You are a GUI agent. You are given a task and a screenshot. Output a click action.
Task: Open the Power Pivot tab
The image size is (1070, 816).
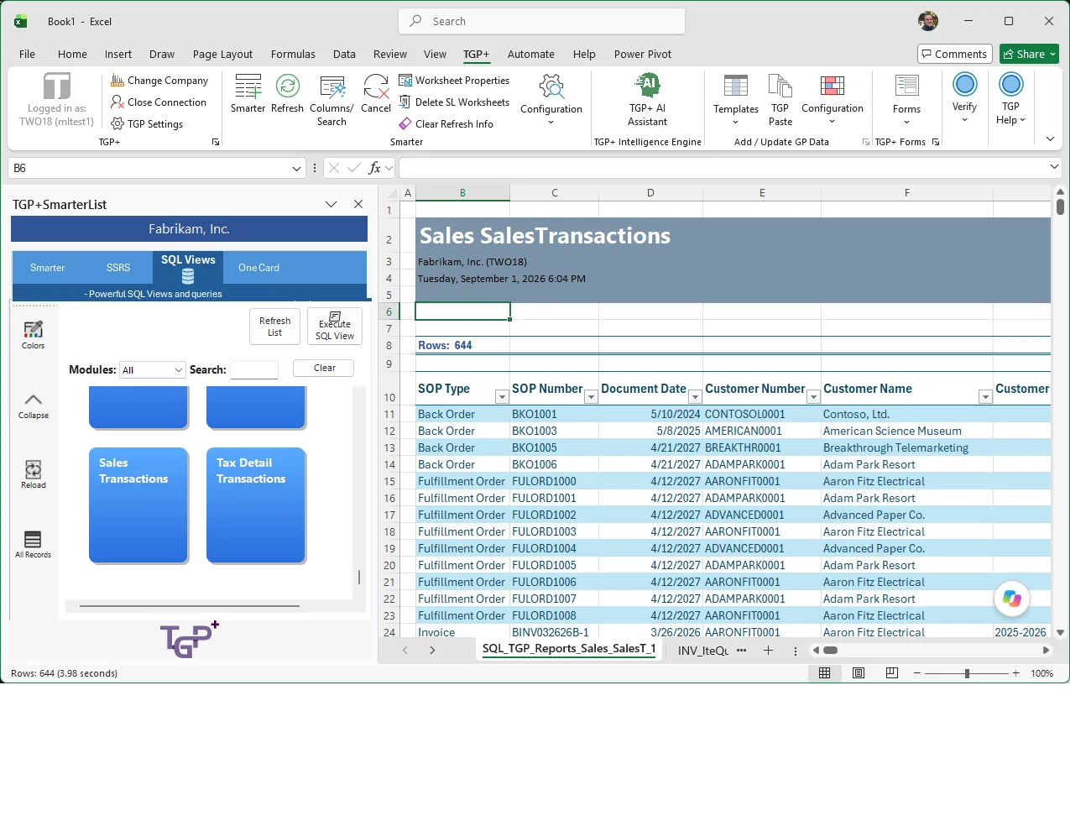pyautogui.click(x=643, y=55)
